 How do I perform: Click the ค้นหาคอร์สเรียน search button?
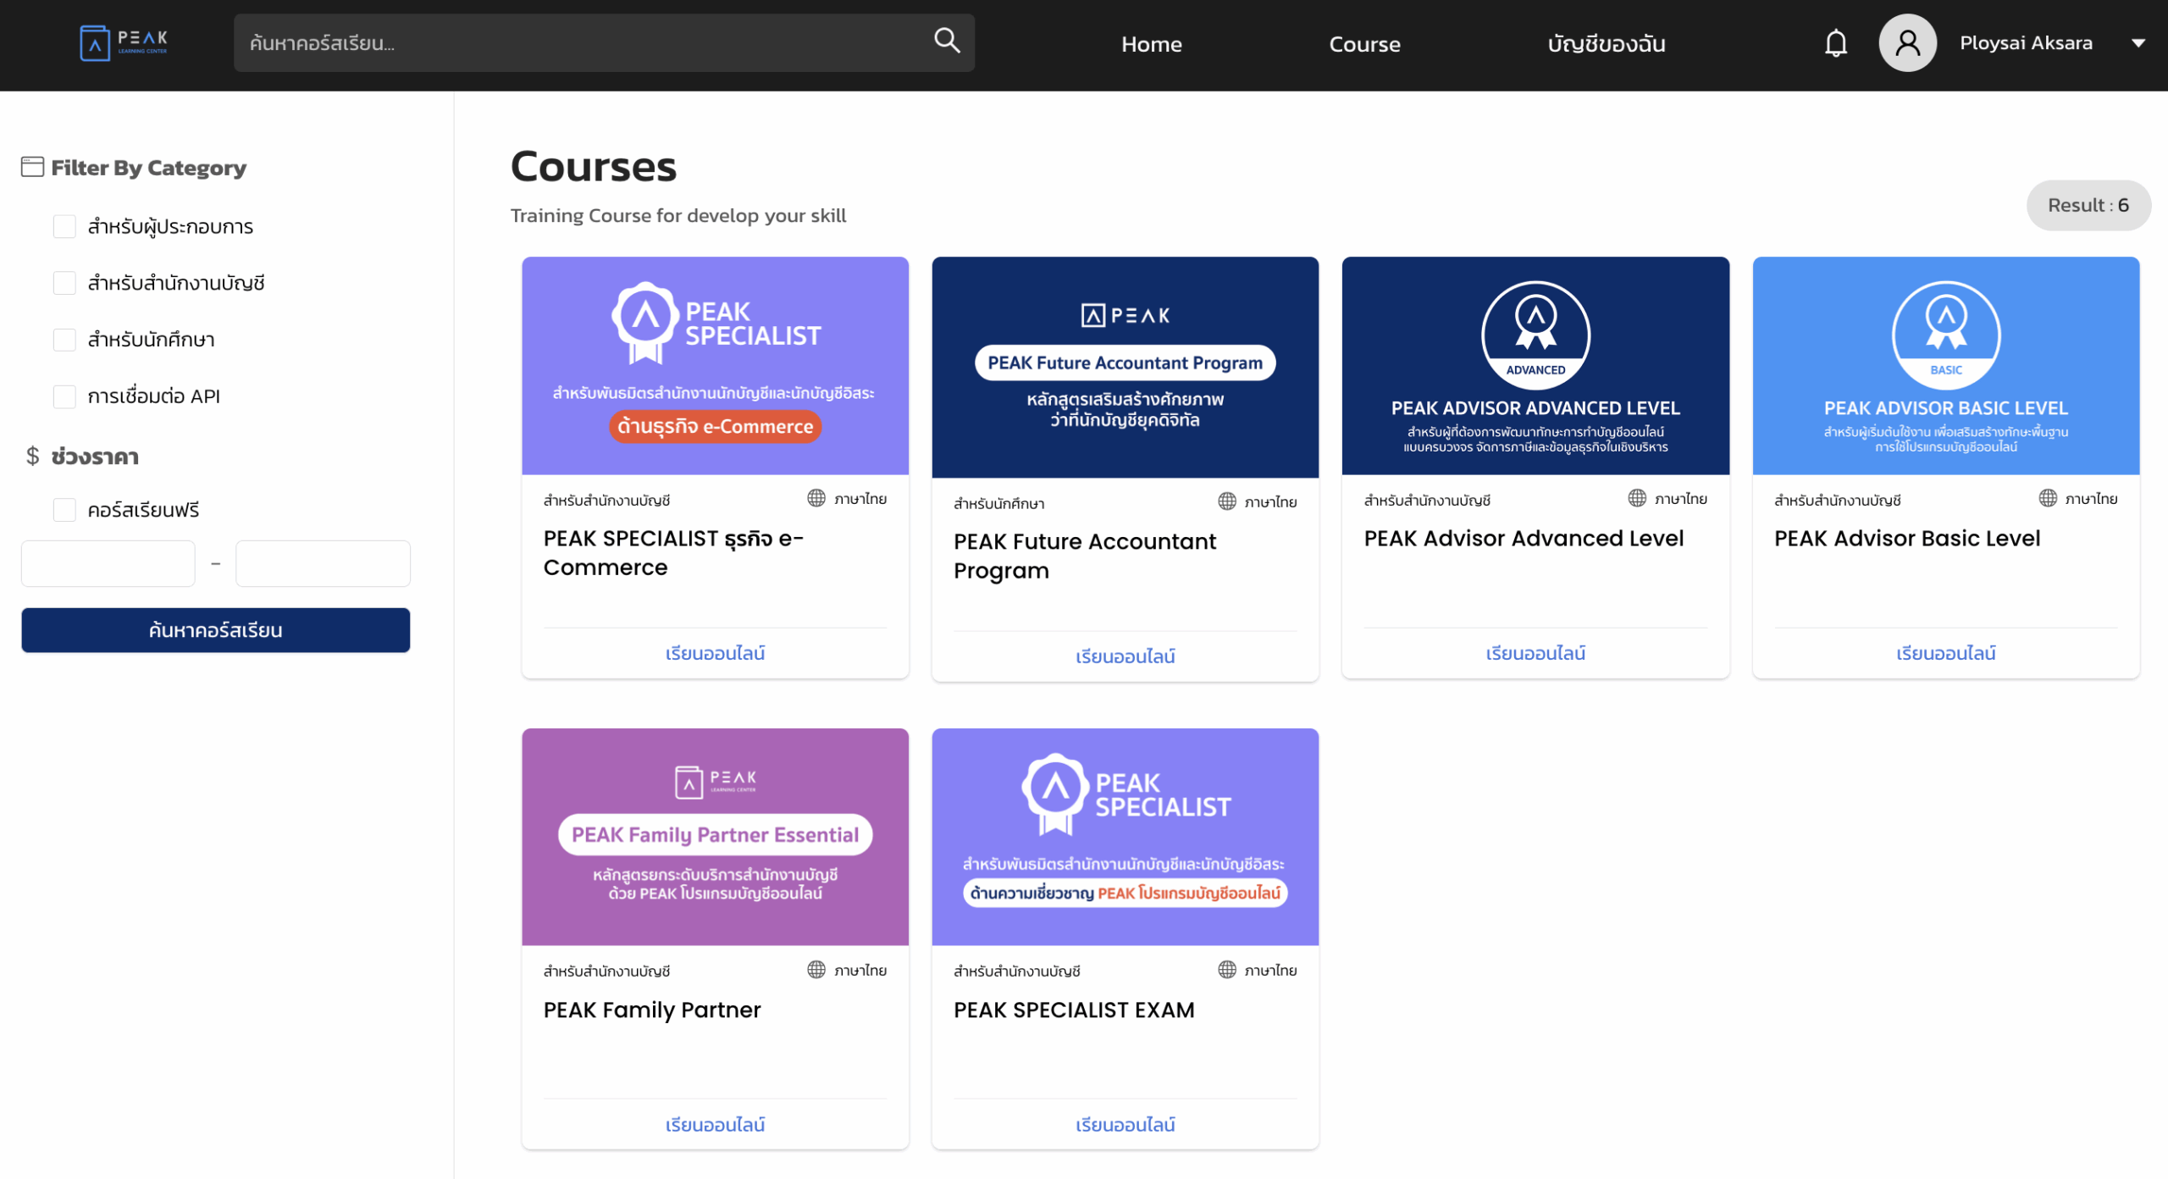pyautogui.click(x=215, y=629)
